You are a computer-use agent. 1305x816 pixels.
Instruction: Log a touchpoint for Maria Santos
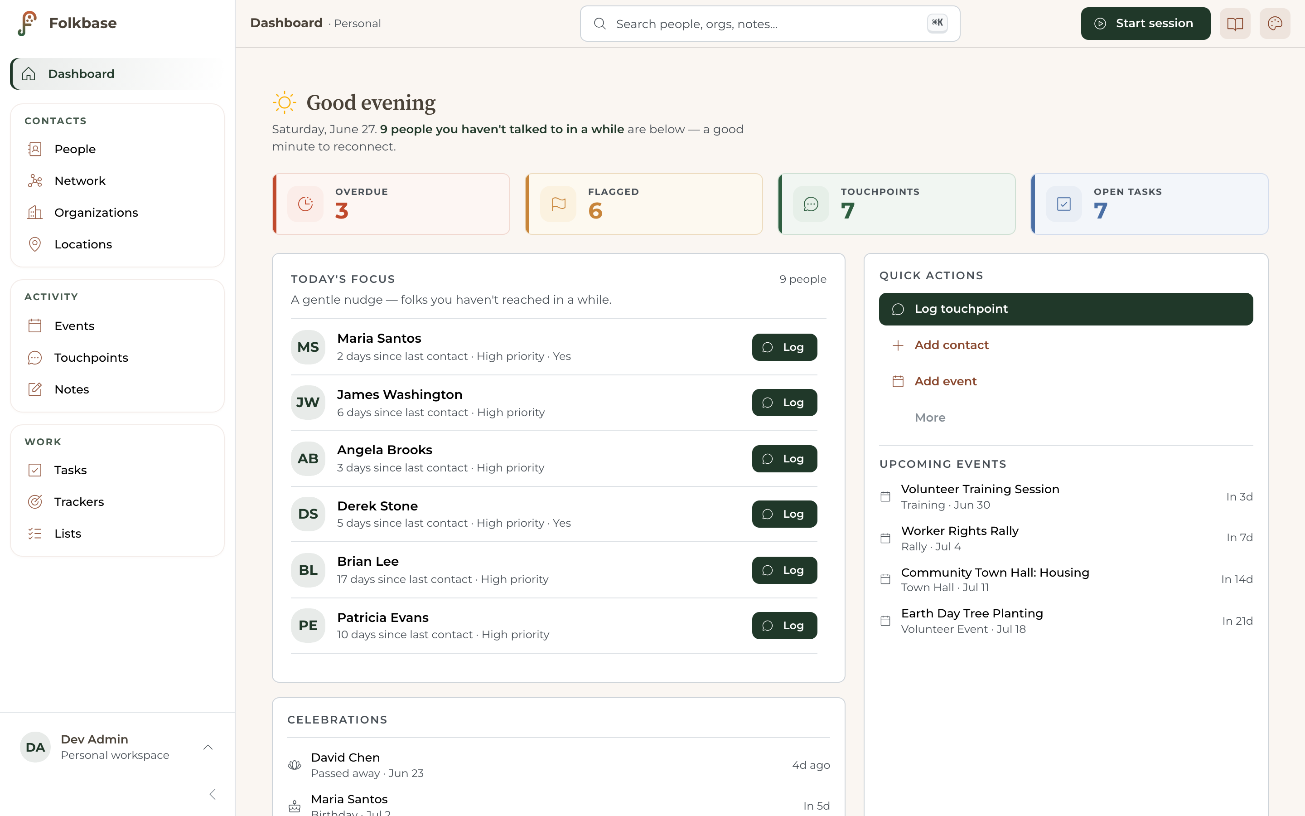point(785,347)
